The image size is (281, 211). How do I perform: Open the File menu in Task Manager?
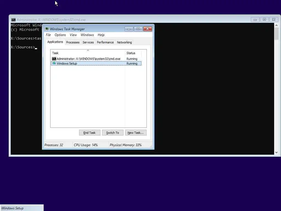[x=48, y=35]
